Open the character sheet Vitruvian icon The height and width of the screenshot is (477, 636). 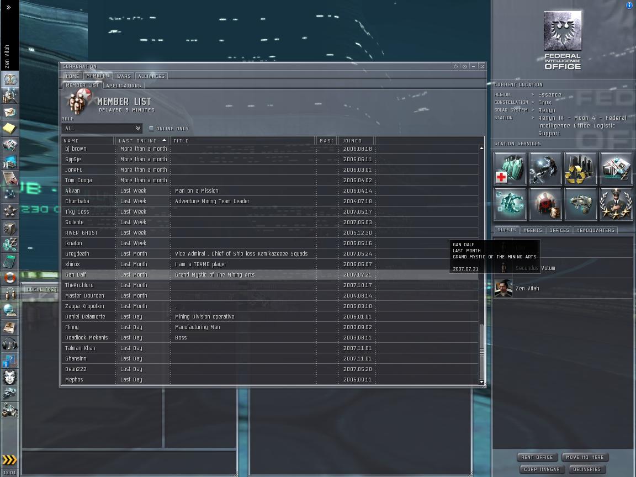pos(10,79)
